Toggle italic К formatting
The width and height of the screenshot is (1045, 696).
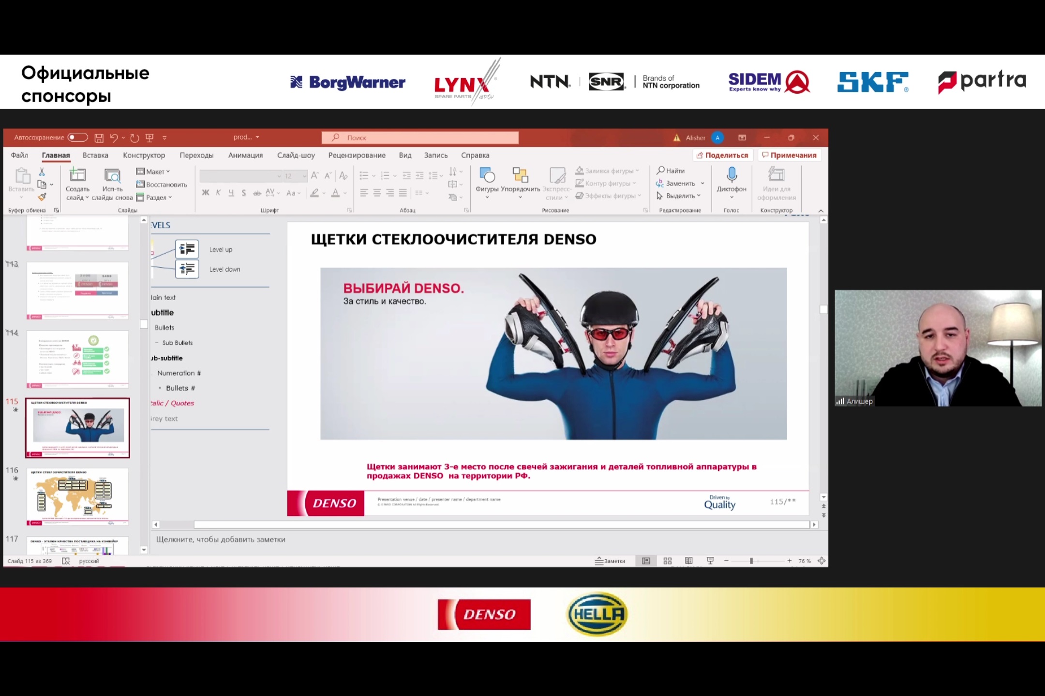point(218,193)
